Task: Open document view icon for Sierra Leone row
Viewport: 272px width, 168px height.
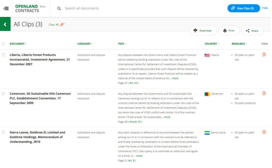Action: [264, 132]
